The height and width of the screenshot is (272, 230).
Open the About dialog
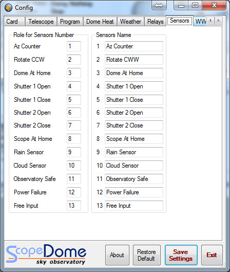[x=117, y=255]
